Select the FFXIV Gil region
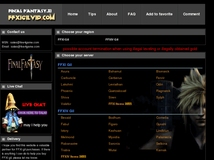 (112, 40)
